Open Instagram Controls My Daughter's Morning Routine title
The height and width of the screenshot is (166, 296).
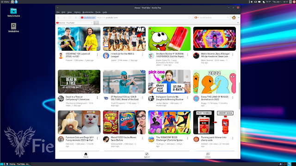click(x=170, y=98)
